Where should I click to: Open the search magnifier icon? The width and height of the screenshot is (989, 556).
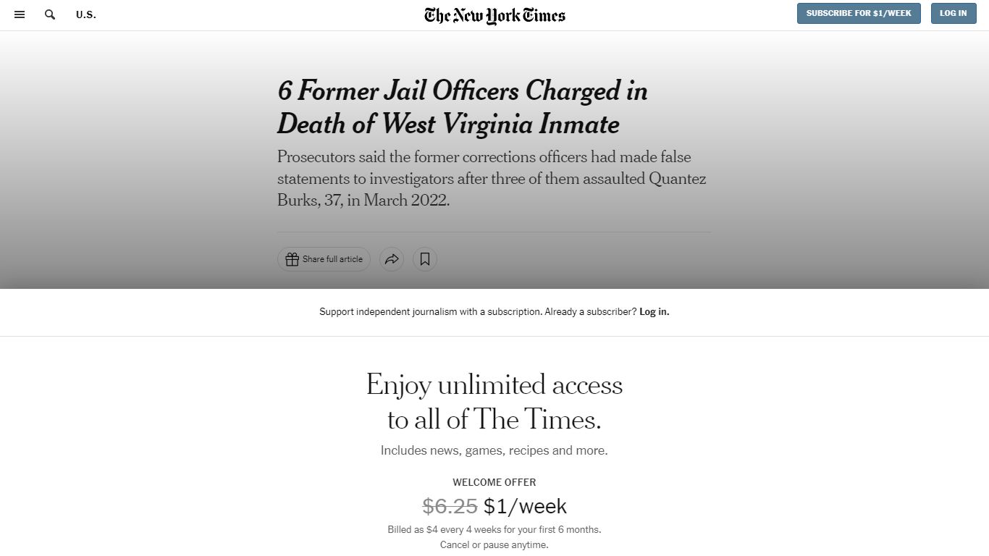[x=50, y=14]
